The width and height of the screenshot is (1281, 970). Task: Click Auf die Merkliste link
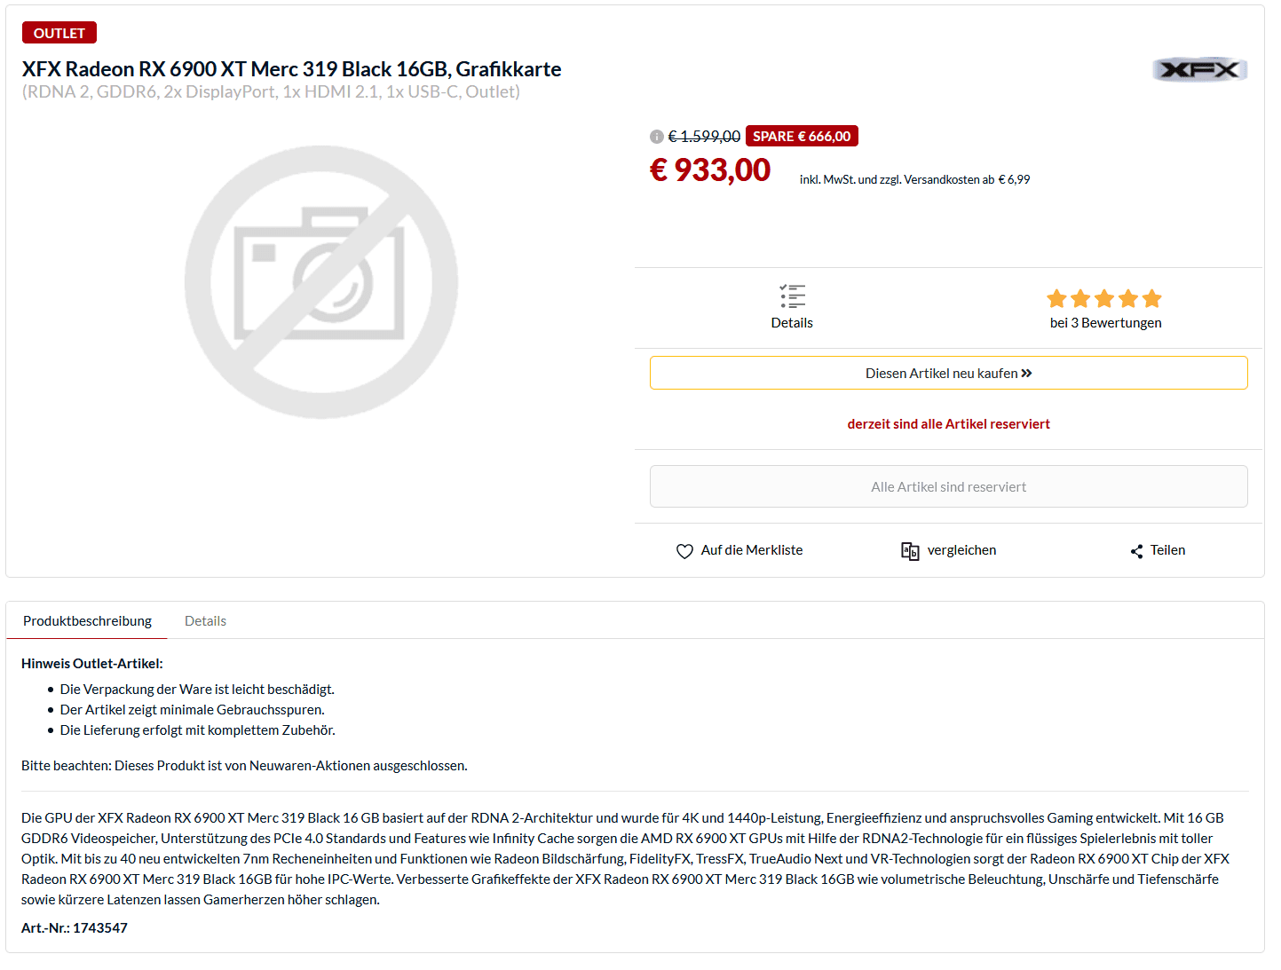pyautogui.click(x=751, y=550)
